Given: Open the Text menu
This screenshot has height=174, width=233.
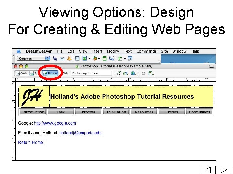Looking at the screenshot, I should (x=128, y=51).
